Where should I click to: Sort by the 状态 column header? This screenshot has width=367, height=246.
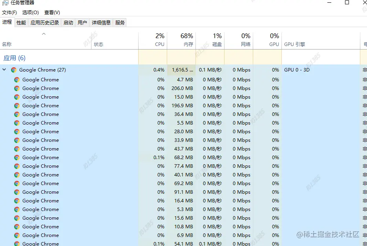pos(115,40)
